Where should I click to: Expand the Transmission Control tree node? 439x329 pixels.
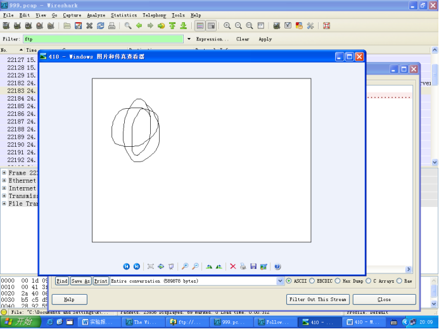click(4, 196)
